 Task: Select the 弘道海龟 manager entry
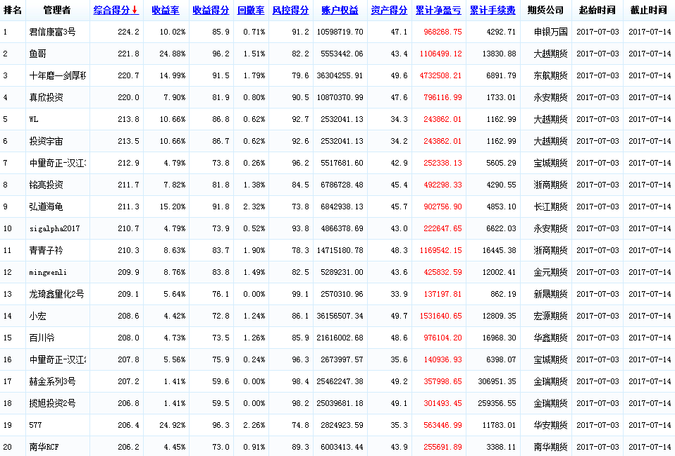click(x=46, y=207)
